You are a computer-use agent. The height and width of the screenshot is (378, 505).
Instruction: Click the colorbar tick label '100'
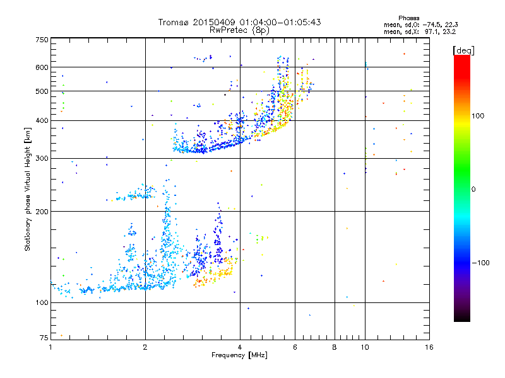478,116
